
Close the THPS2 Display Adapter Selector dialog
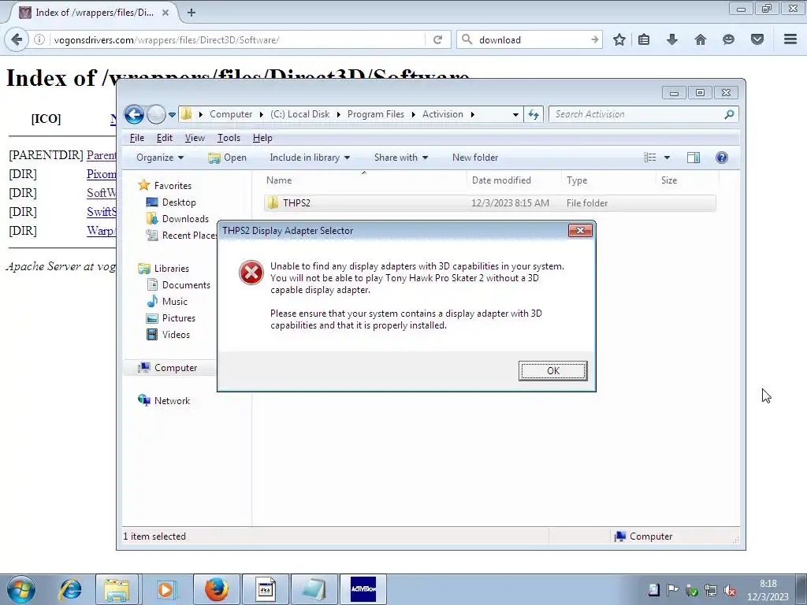[580, 231]
